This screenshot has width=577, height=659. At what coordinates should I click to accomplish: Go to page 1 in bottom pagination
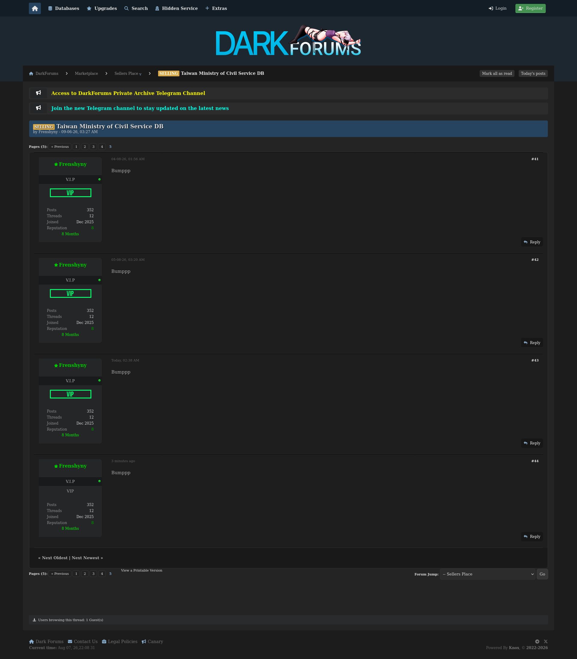click(x=76, y=574)
